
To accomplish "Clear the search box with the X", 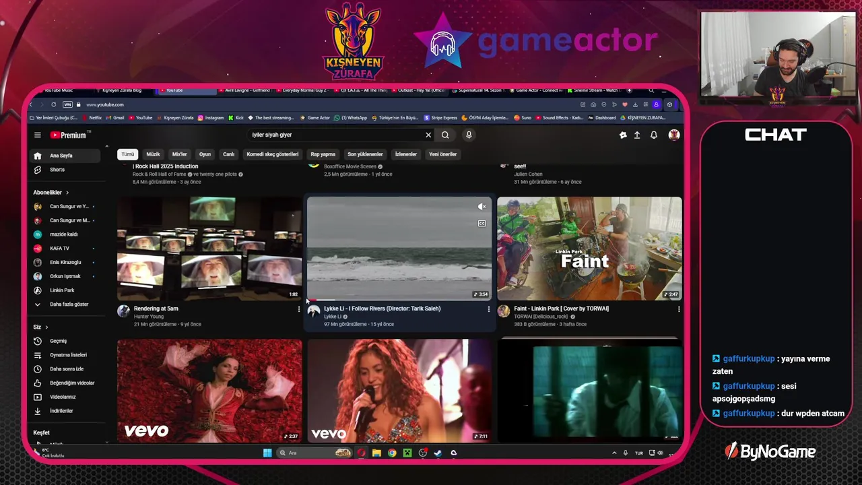I will [x=428, y=135].
